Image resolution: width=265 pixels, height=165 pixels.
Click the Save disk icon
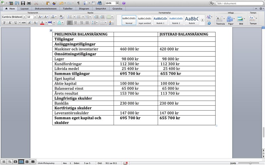[x=23, y=3]
